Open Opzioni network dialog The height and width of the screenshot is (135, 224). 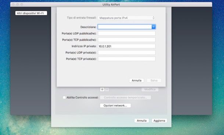point(115,106)
